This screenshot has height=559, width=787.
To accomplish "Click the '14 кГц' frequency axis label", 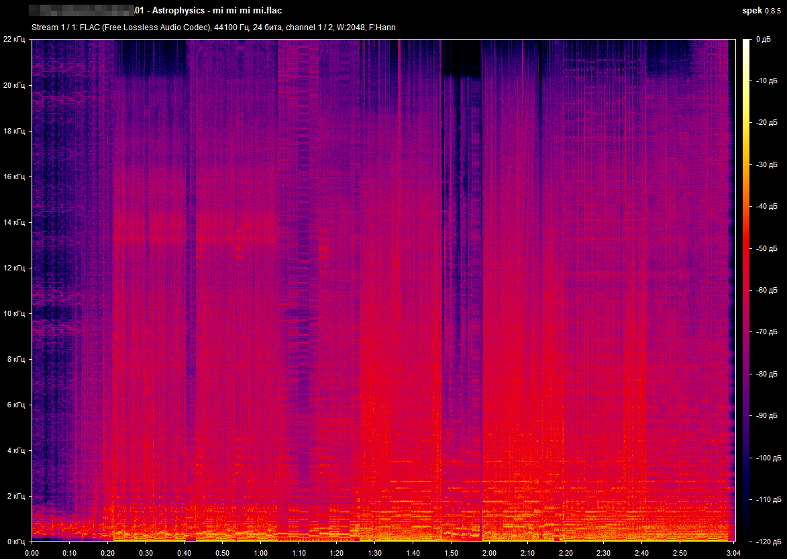I will [x=13, y=222].
